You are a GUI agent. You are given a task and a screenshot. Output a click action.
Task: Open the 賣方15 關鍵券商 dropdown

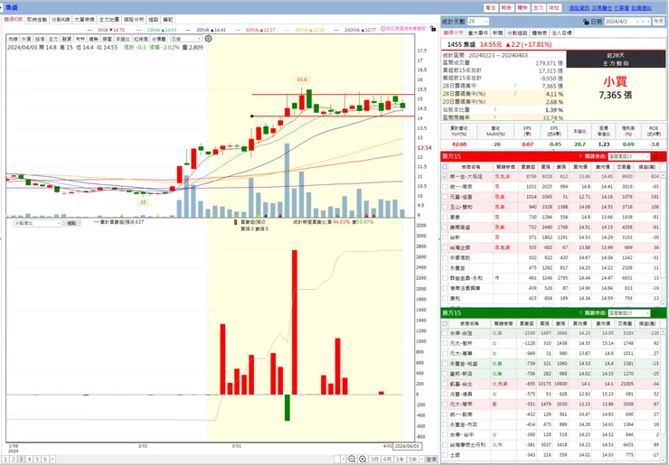629,312
